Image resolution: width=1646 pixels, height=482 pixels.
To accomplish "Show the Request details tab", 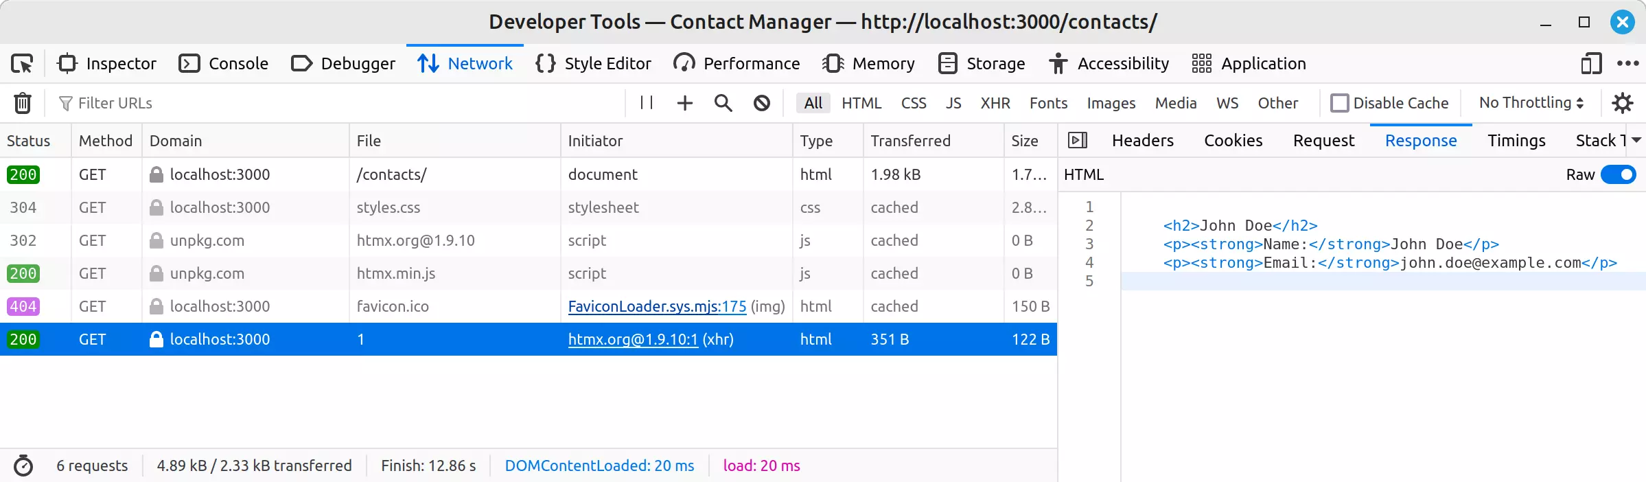I will [x=1323, y=141].
